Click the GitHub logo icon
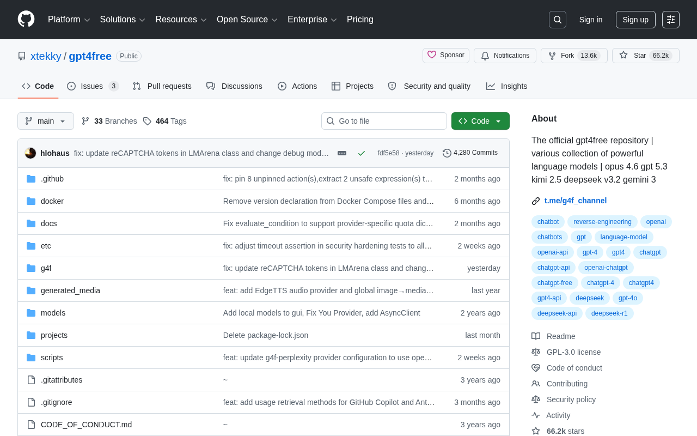Viewport: 697px width, 436px height. tap(26, 20)
